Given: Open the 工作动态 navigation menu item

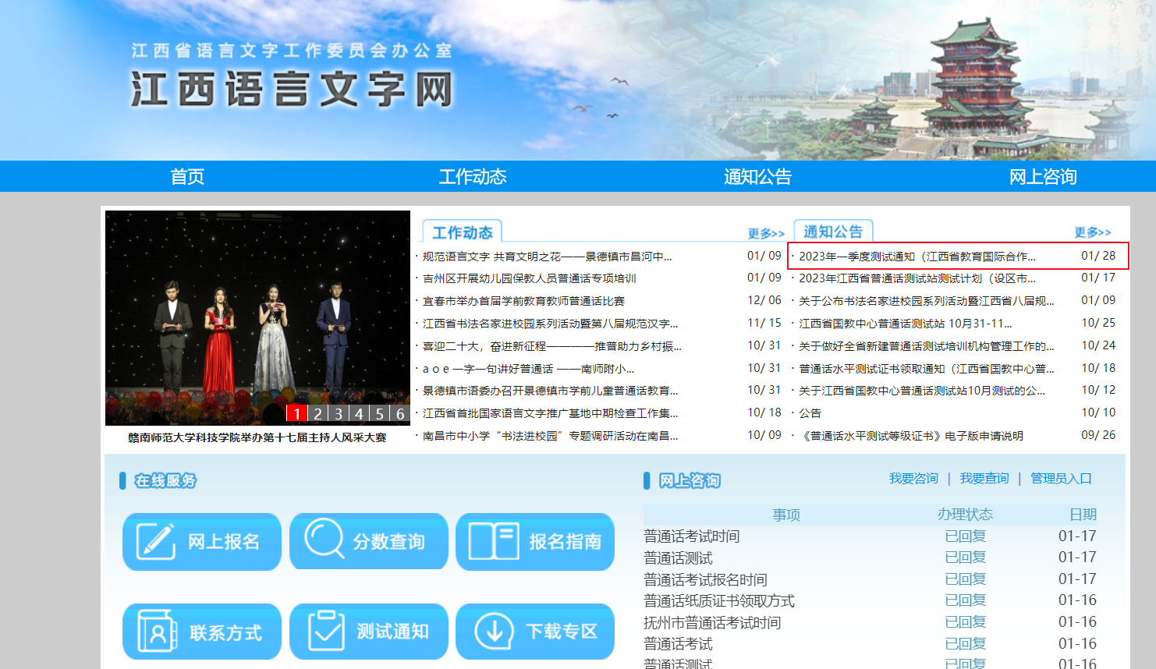Looking at the screenshot, I should click(473, 177).
